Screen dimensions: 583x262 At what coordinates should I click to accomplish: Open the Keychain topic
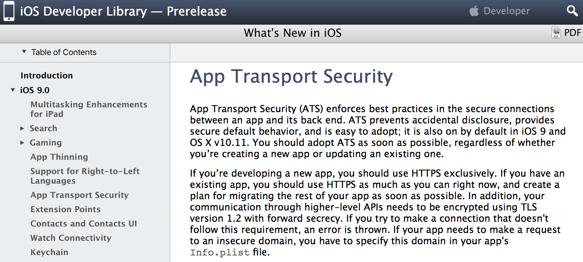49,252
